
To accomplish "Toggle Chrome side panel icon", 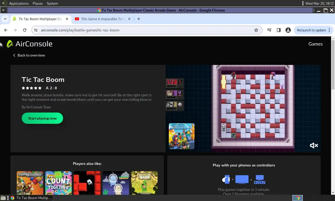I will click(279, 30).
